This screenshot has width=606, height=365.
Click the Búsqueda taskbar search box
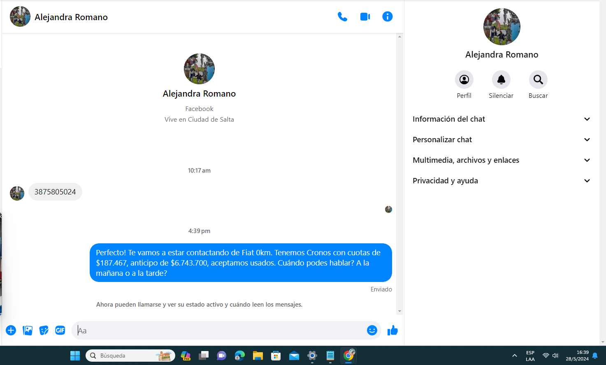click(130, 356)
